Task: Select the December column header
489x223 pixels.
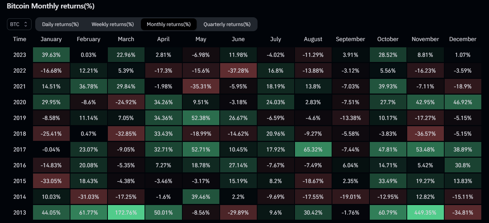Action: click(x=463, y=39)
